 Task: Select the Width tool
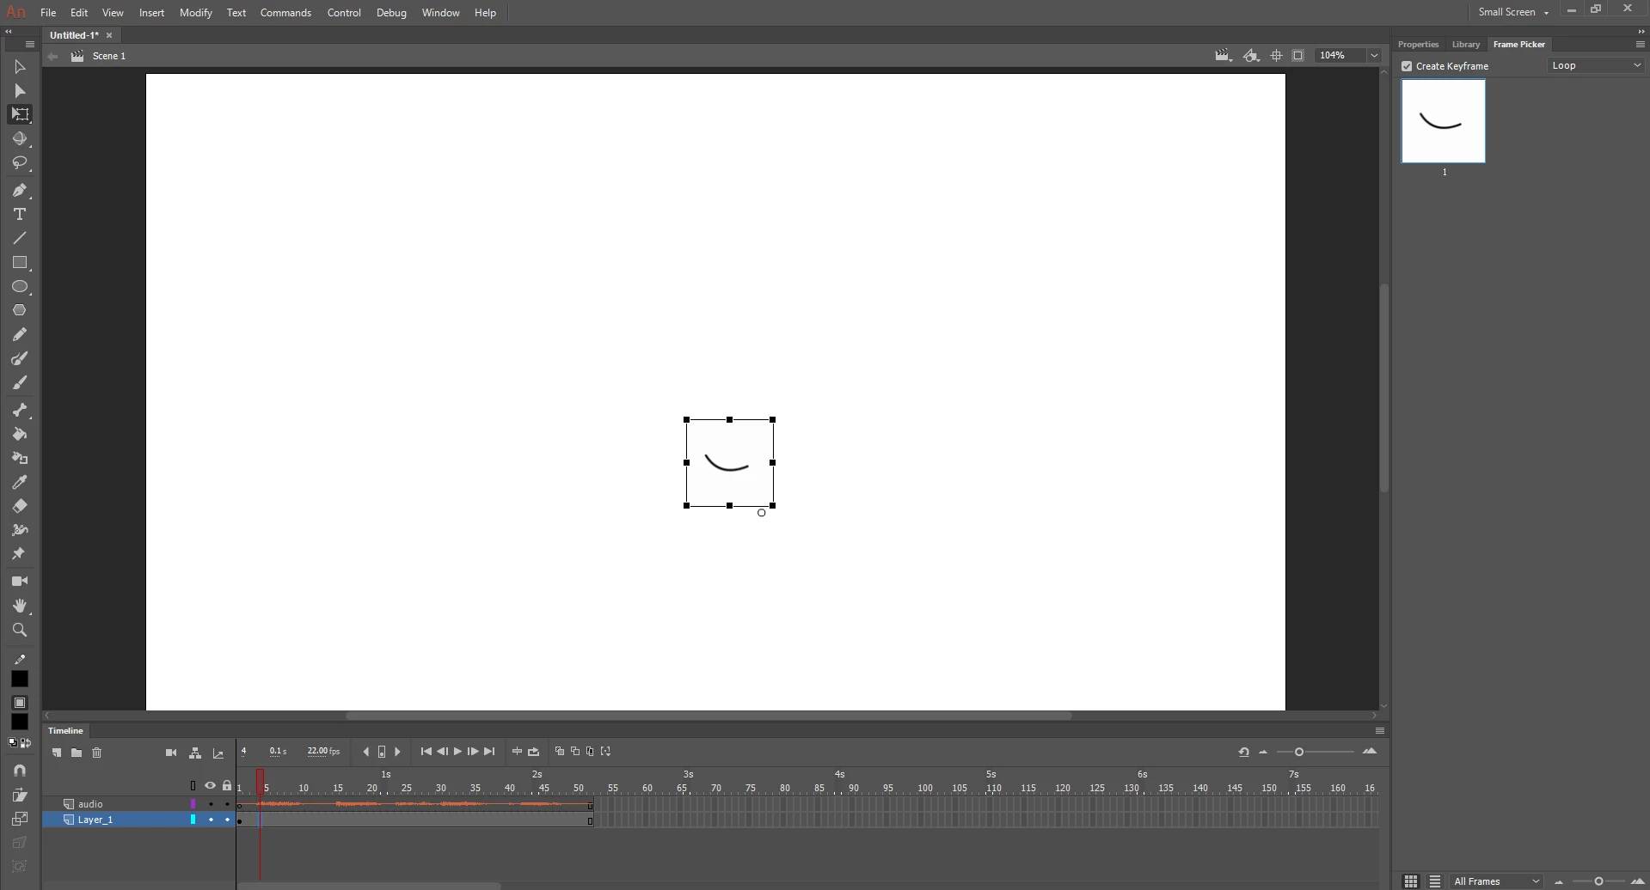coord(20,530)
